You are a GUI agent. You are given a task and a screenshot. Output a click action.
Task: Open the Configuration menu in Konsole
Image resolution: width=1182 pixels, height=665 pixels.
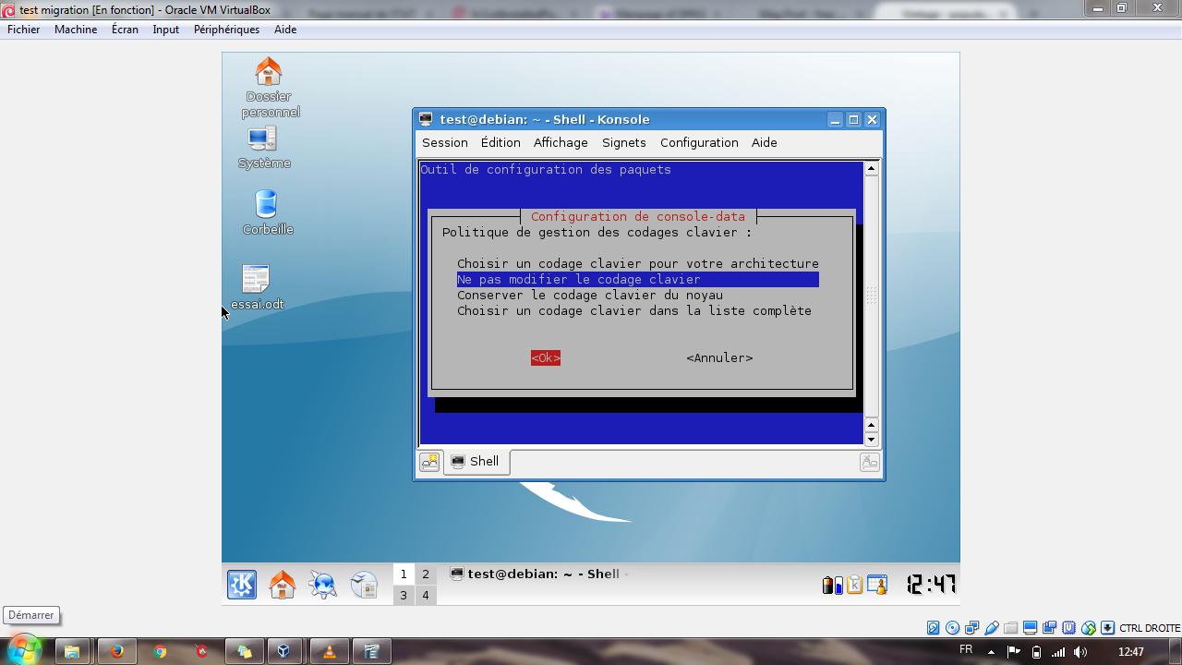(x=698, y=143)
